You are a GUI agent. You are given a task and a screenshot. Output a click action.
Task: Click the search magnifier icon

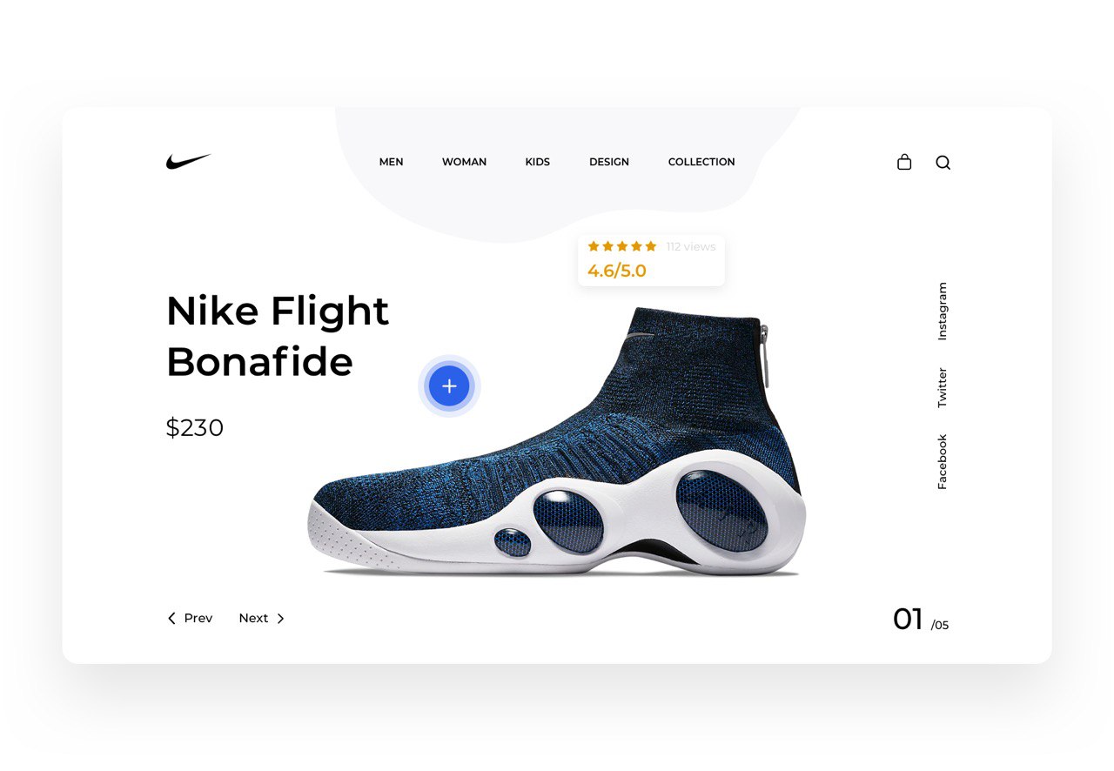tap(943, 163)
